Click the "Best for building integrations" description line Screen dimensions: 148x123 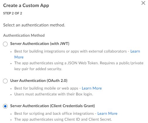pos(70,51)
